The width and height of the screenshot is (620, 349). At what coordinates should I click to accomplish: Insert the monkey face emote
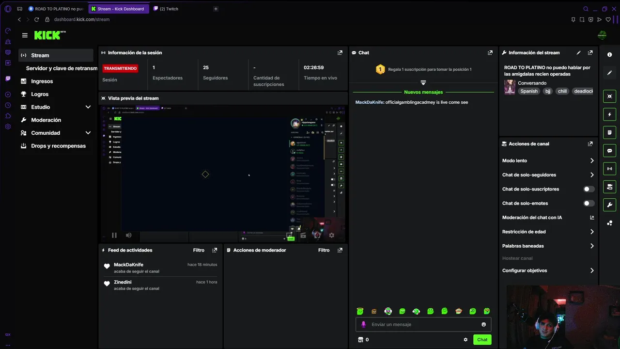459,311
